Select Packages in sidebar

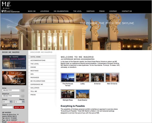42,78
